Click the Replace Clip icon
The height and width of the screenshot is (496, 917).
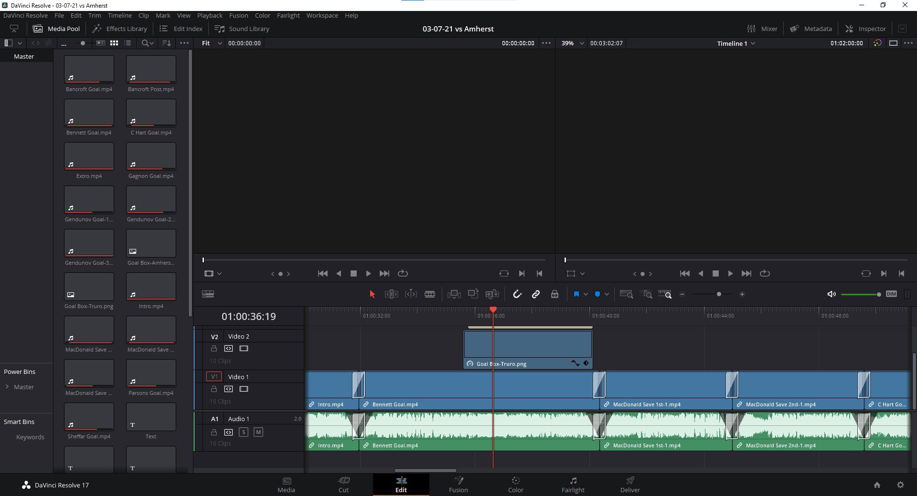(492, 294)
